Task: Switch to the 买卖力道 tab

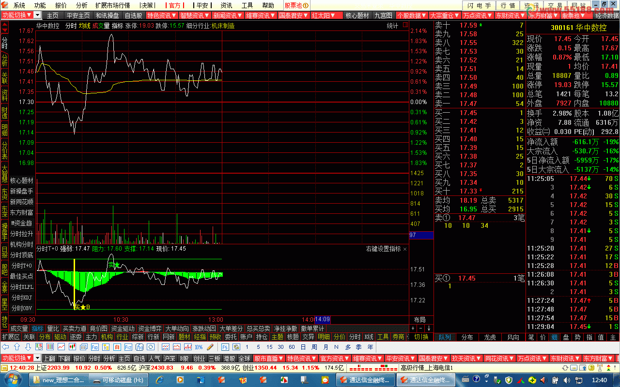Action: tap(75, 328)
